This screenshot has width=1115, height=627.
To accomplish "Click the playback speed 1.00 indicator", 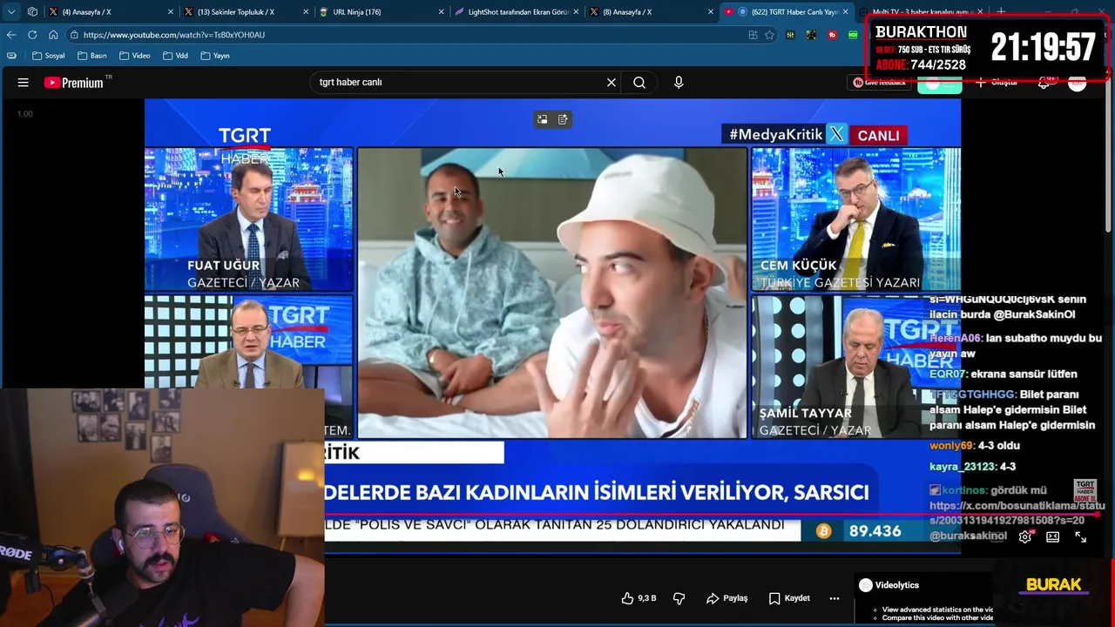I will point(25,114).
